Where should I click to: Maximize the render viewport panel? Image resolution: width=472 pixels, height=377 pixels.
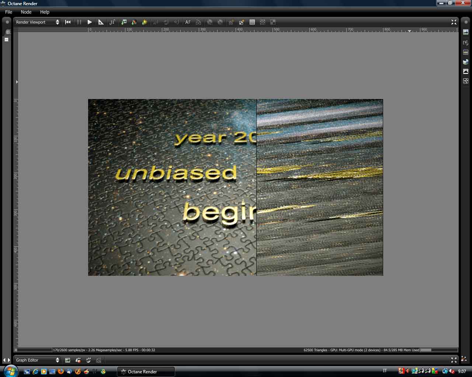pos(454,22)
